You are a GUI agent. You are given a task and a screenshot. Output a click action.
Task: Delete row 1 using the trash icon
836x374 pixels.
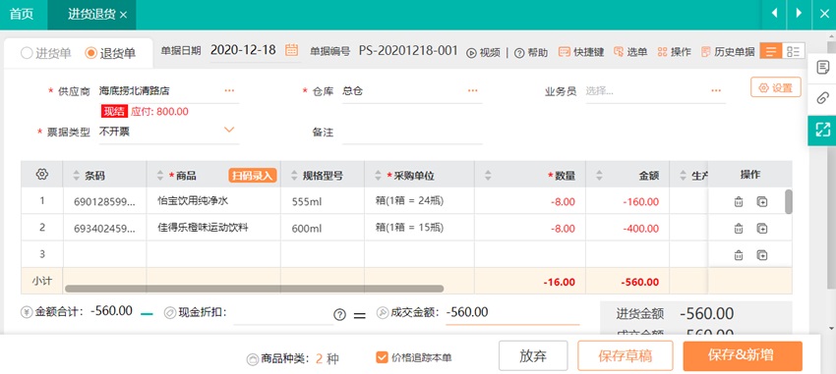[739, 201]
